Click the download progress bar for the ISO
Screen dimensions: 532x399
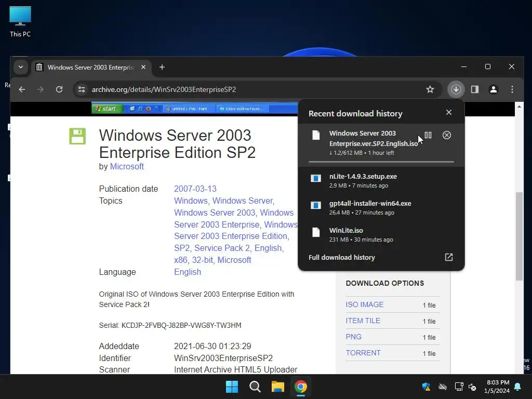tap(381, 162)
